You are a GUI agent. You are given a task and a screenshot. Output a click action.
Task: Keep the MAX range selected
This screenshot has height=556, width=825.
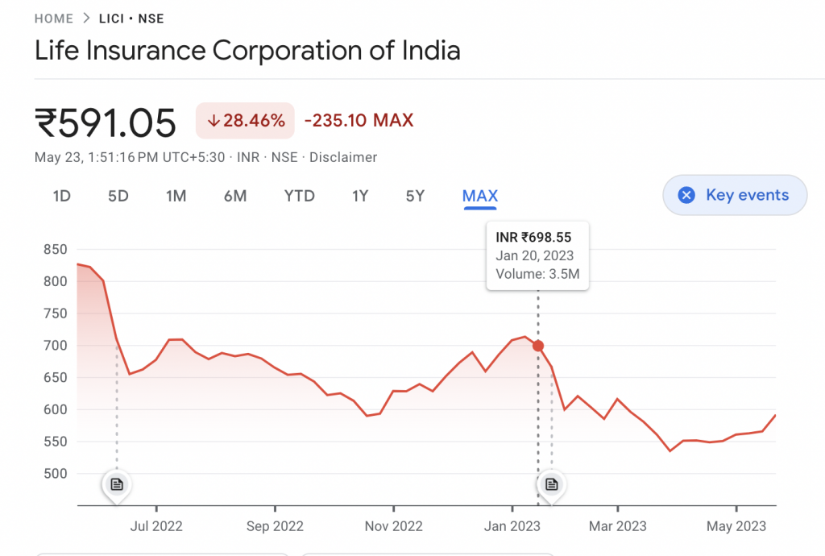[x=479, y=195]
